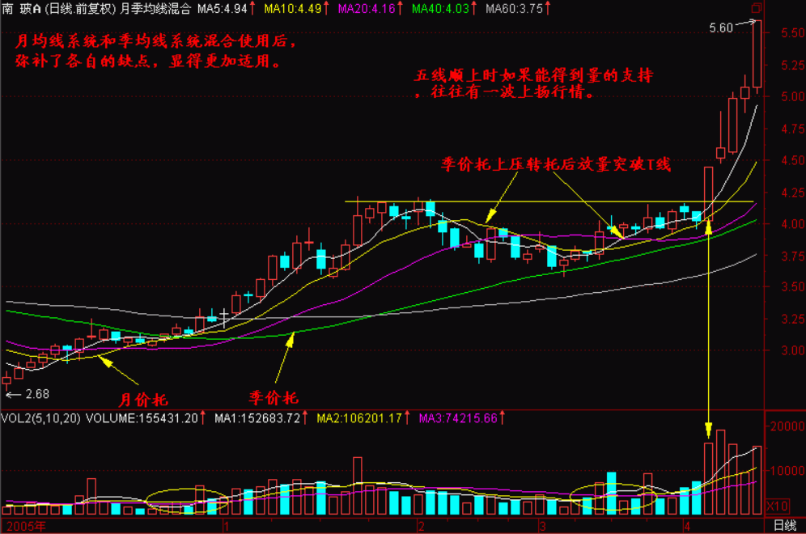806x534 pixels.
Task: Click the MA1:152683.72 volume average label
Action: coord(257,419)
